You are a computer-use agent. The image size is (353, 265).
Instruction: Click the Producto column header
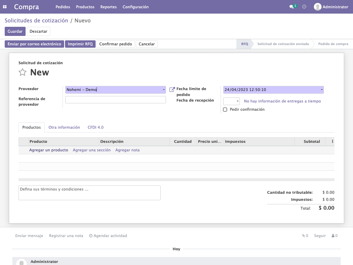[64, 142]
